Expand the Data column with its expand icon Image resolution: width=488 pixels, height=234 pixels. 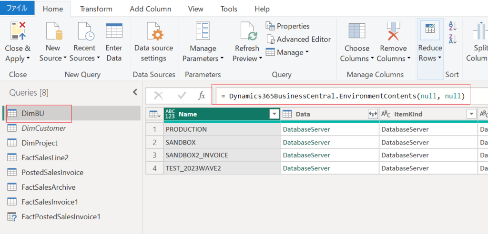(372, 114)
